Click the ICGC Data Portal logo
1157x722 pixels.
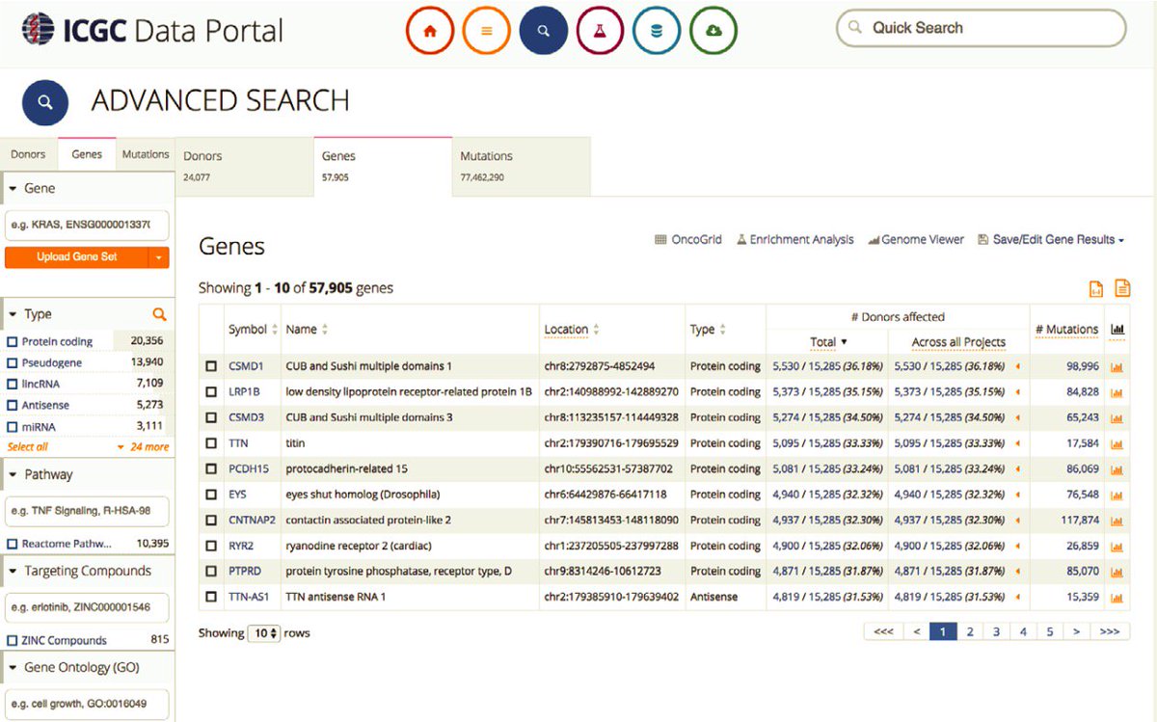pos(152,30)
